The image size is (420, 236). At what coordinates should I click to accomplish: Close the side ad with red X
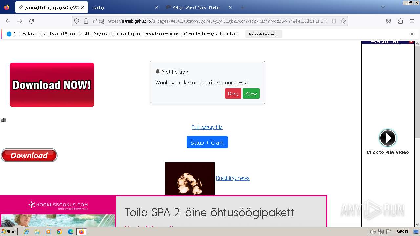(411, 42)
